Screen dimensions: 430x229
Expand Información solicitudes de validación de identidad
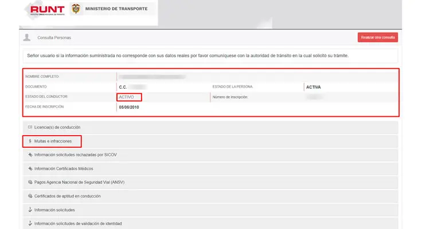(x=210, y=223)
